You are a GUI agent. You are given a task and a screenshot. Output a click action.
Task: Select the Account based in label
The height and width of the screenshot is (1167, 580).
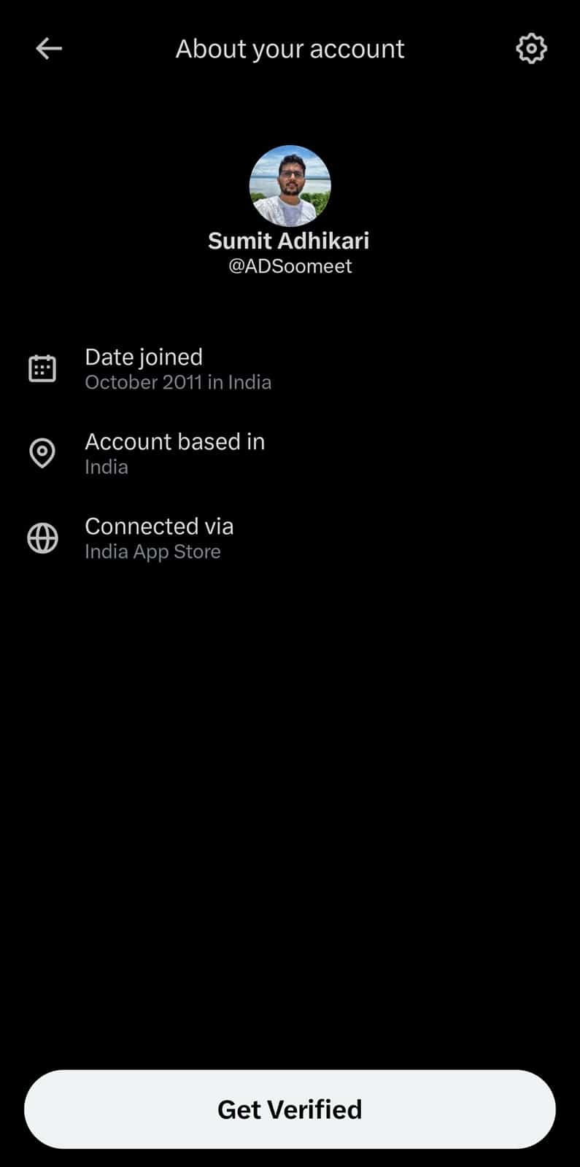pos(174,441)
